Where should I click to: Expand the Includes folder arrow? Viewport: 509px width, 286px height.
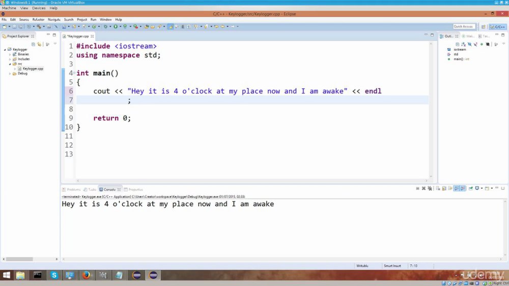coord(10,59)
